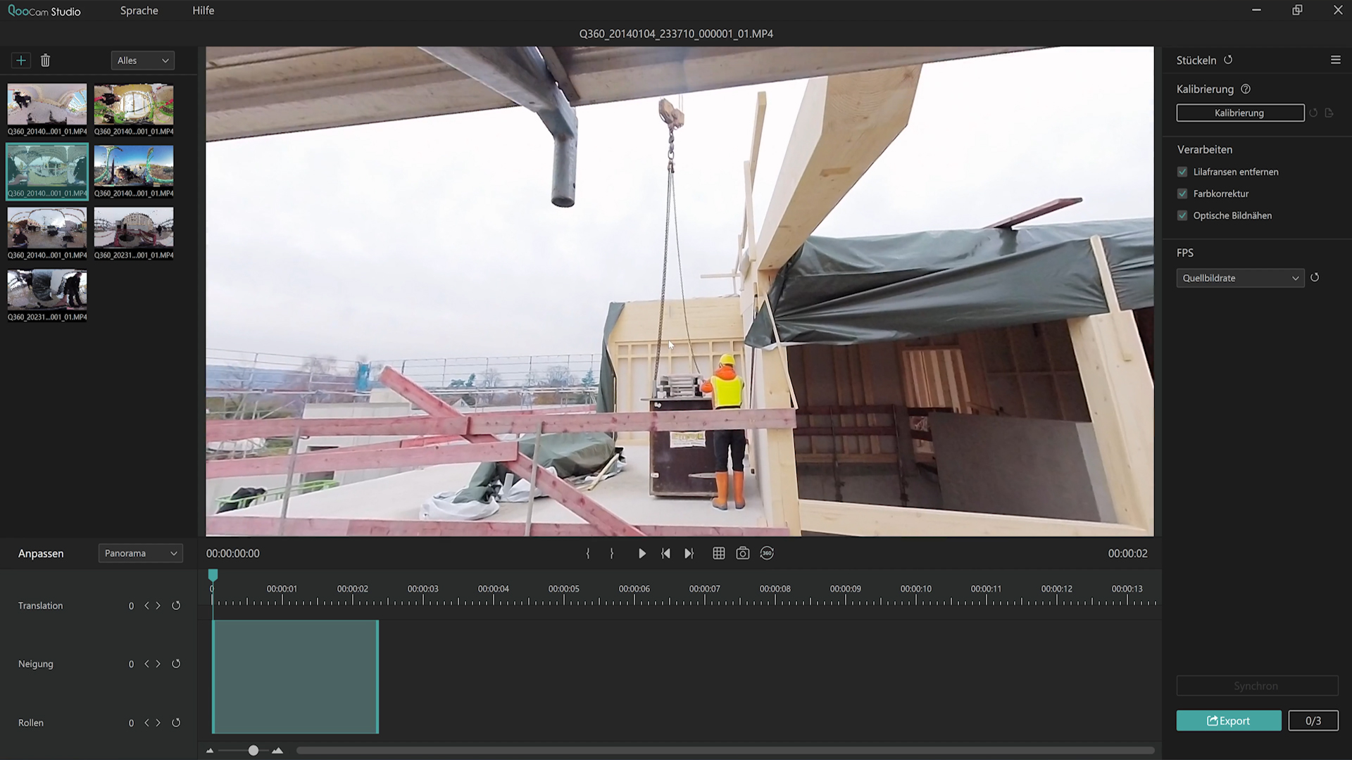Toggle the Farbkorrektur checkbox
Viewport: 1352px width, 760px height.
tap(1182, 194)
